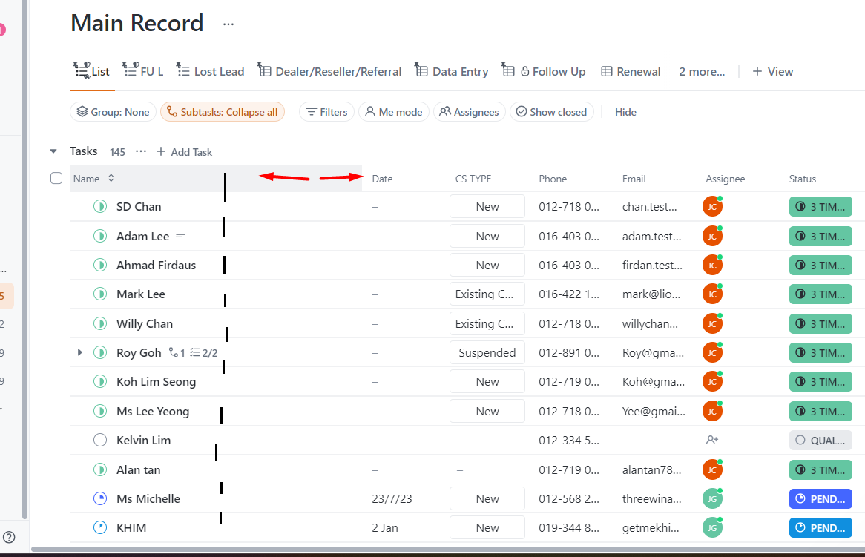Open ellipsis menu next to Main Record title
Screen dimensions: 865x557
(228, 24)
